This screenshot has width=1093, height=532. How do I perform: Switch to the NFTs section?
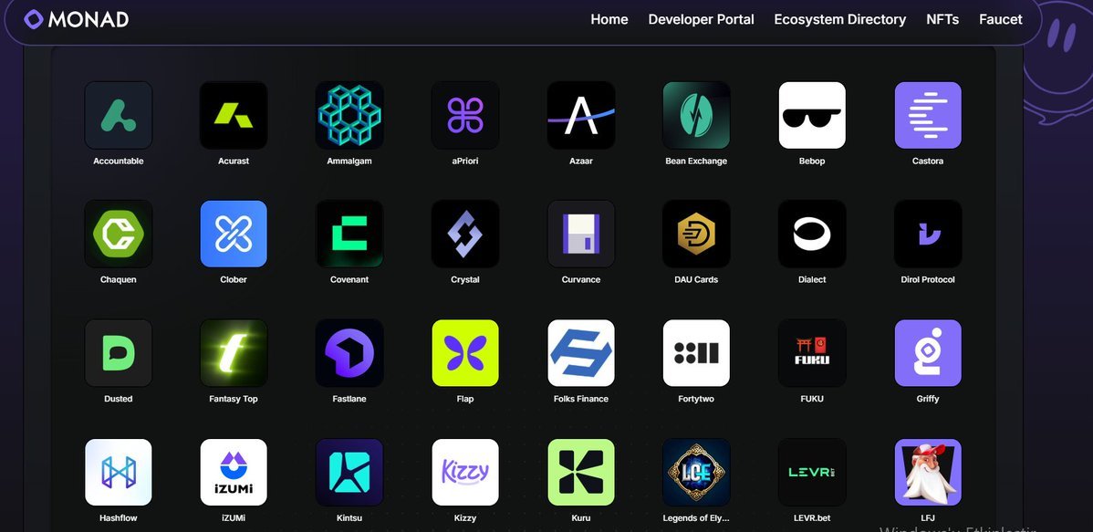[942, 18]
